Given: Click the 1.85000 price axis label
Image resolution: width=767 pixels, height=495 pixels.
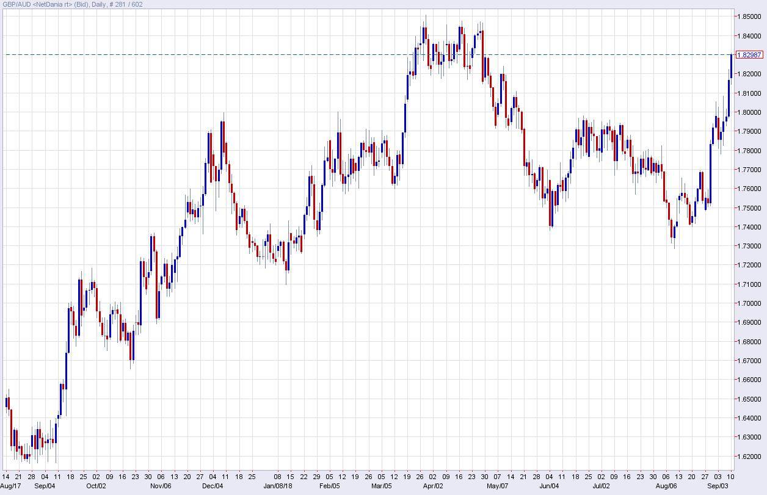Looking at the screenshot, I should click(x=749, y=16).
